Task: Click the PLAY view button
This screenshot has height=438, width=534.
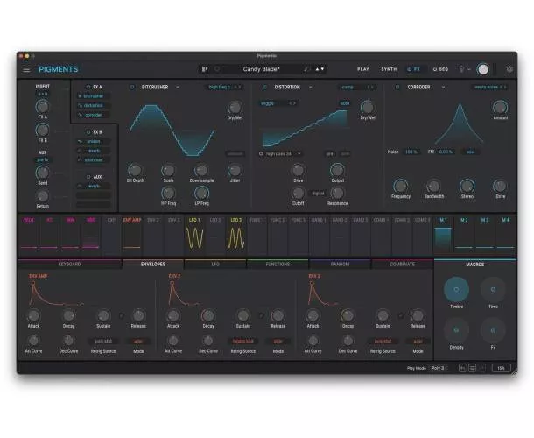Action: [363, 69]
